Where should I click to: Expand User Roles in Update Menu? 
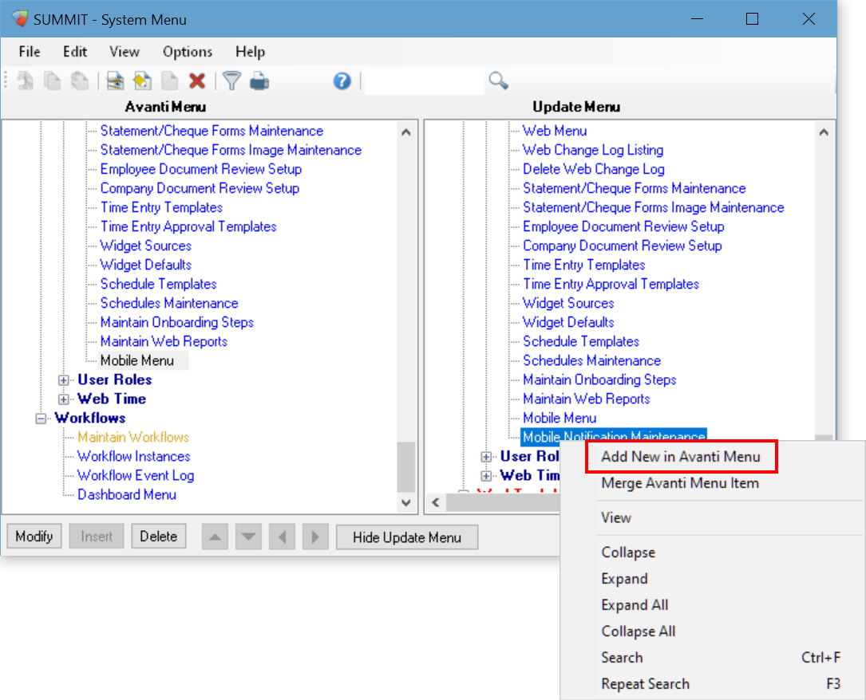click(486, 457)
